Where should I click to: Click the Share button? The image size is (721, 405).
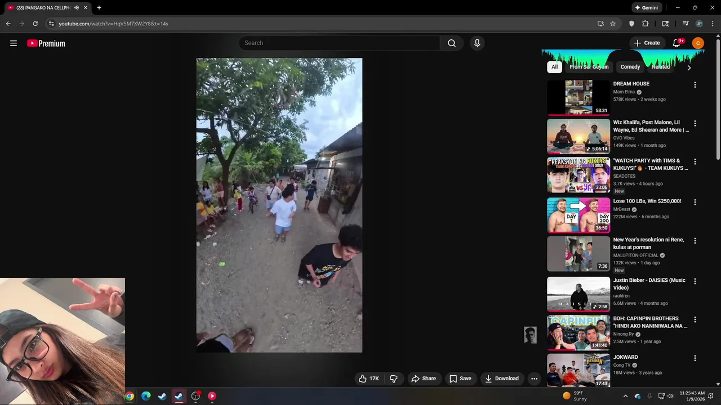click(424, 379)
